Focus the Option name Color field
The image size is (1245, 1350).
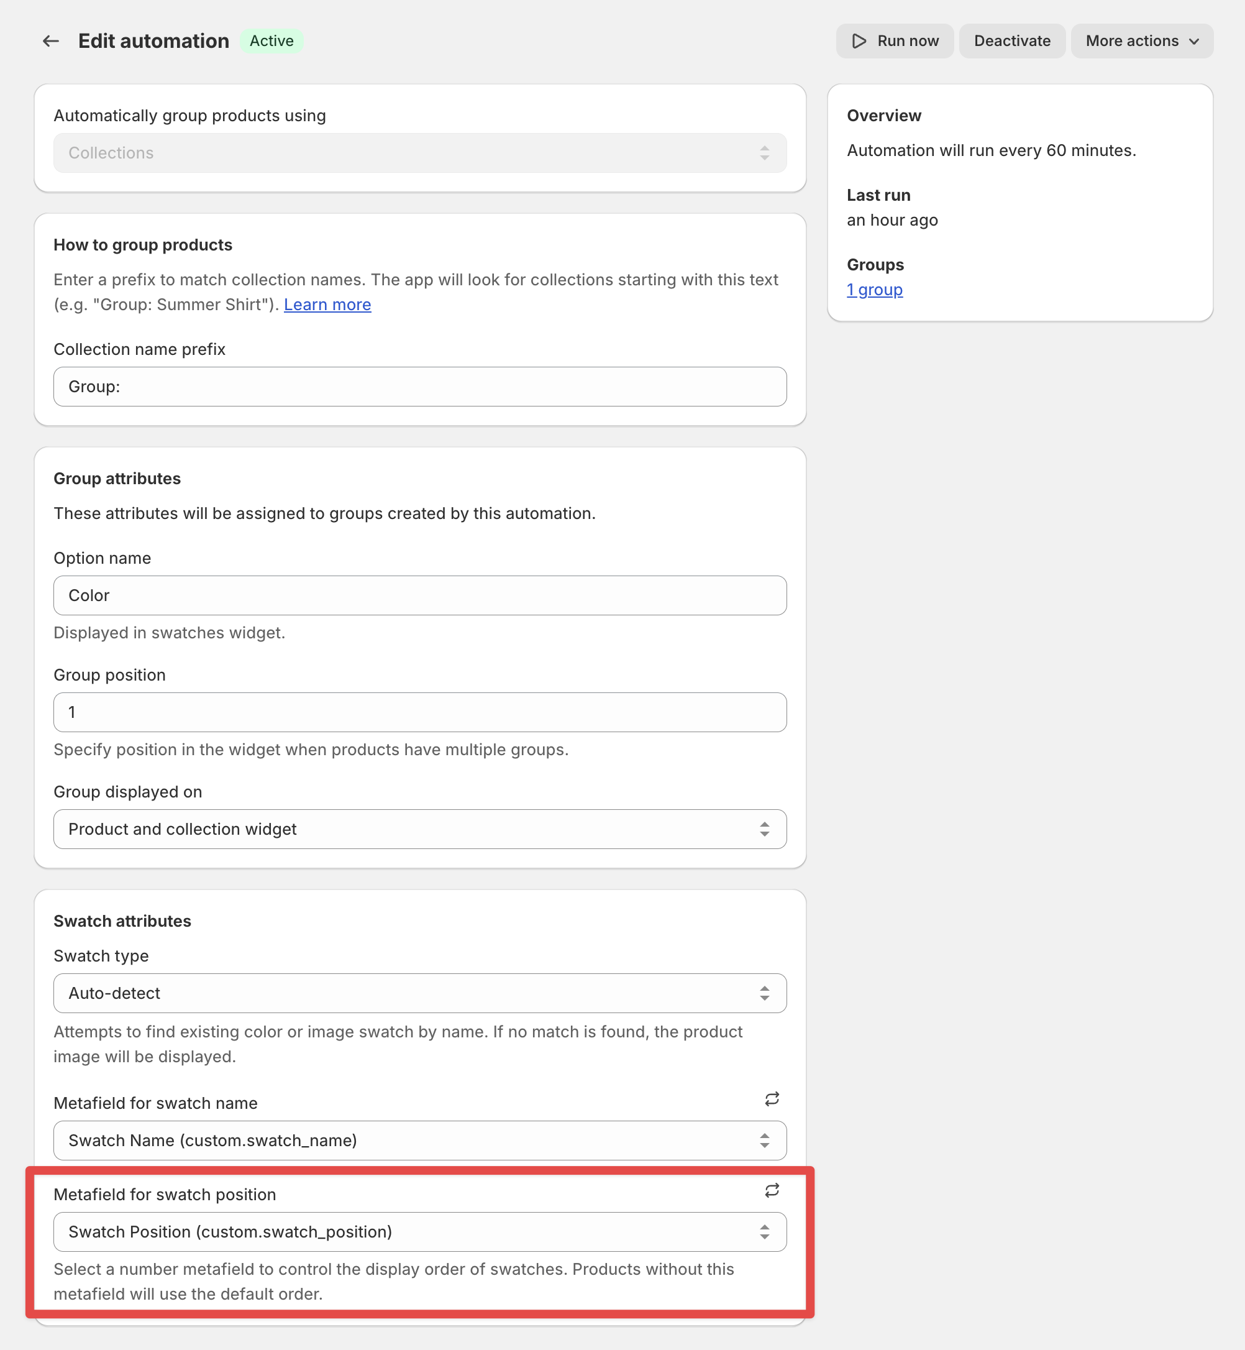tap(420, 595)
